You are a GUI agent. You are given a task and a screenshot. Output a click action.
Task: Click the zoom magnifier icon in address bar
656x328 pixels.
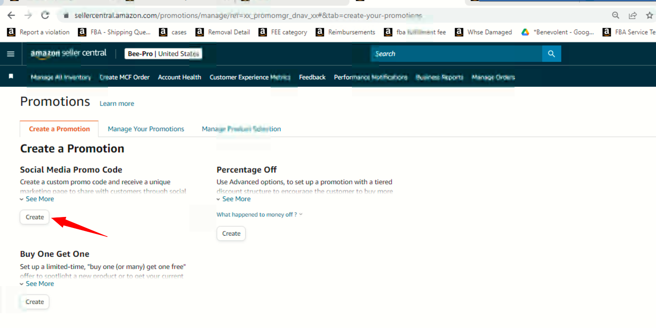click(x=616, y=16)
